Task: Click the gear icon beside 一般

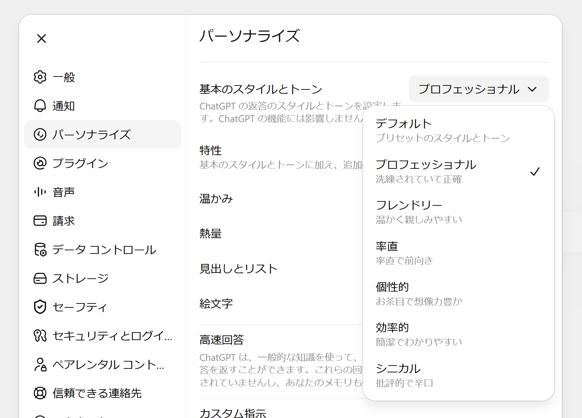Action: 40,77
